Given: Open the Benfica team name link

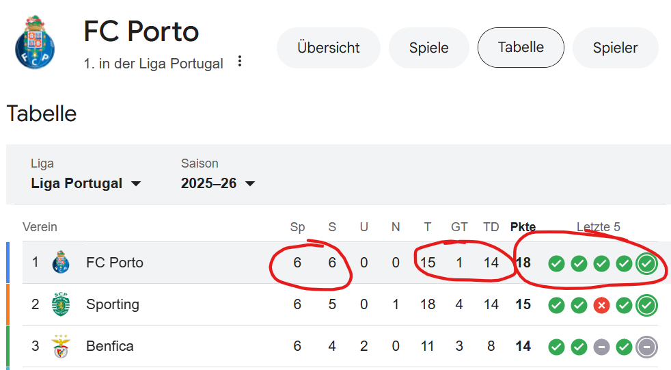Looking at the screenshot, I should [110, 346].
